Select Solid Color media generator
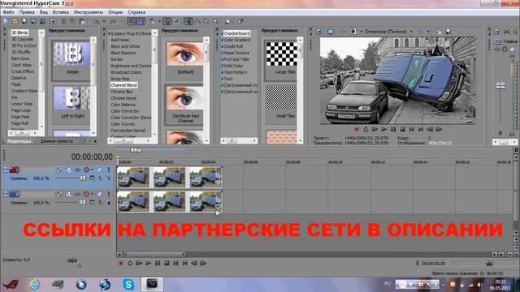The width and height of the screenshot is (520, 292). (233, 66)
